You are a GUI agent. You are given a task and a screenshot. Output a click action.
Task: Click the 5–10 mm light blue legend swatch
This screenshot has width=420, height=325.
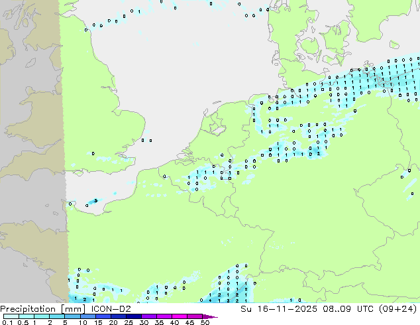coord(72,316)
